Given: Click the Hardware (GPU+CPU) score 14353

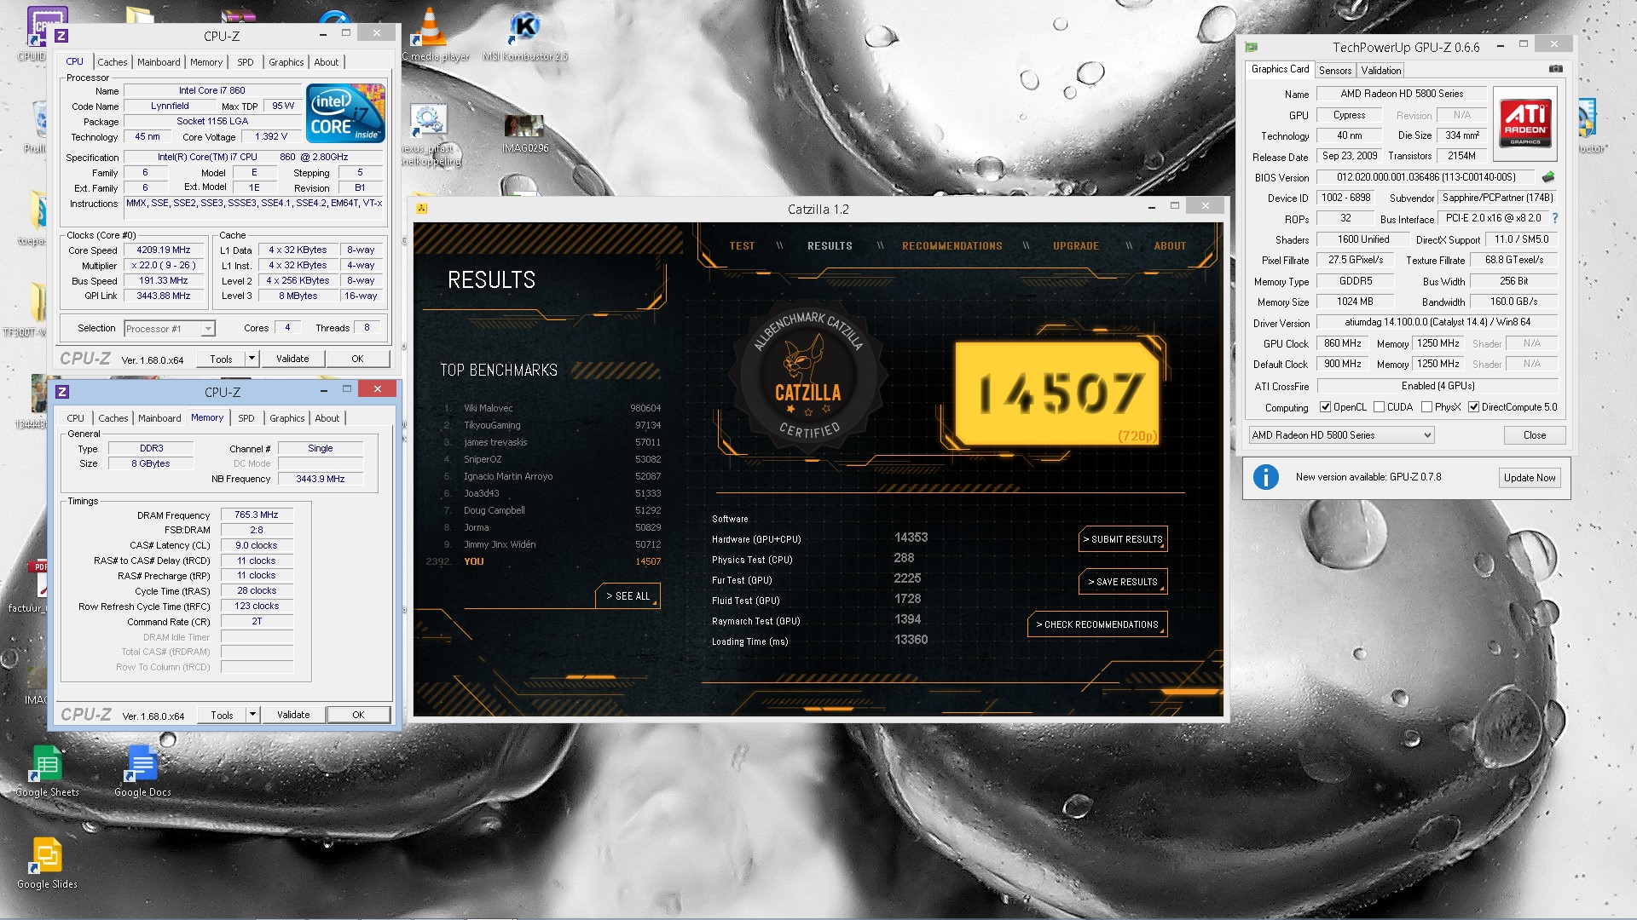Looking at the screenshot, I should (x=911, y=538).
